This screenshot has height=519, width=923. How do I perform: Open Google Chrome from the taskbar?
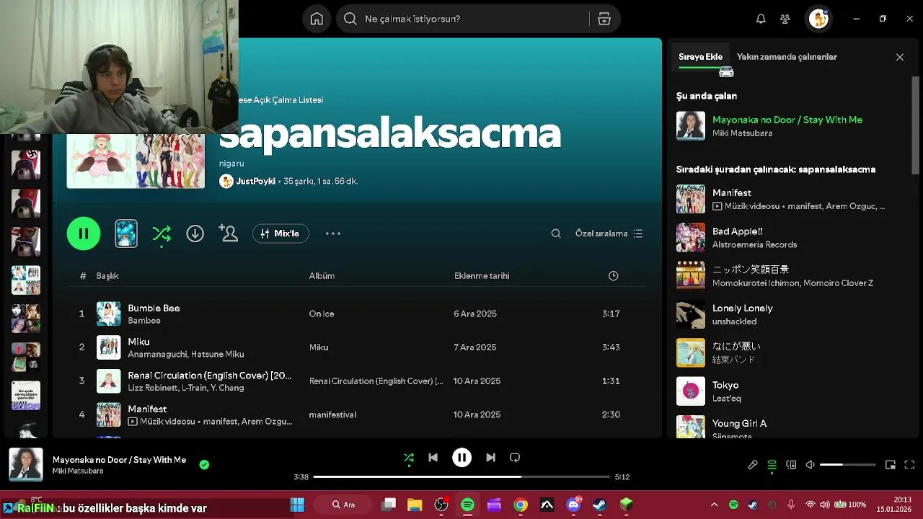[521, 505]
